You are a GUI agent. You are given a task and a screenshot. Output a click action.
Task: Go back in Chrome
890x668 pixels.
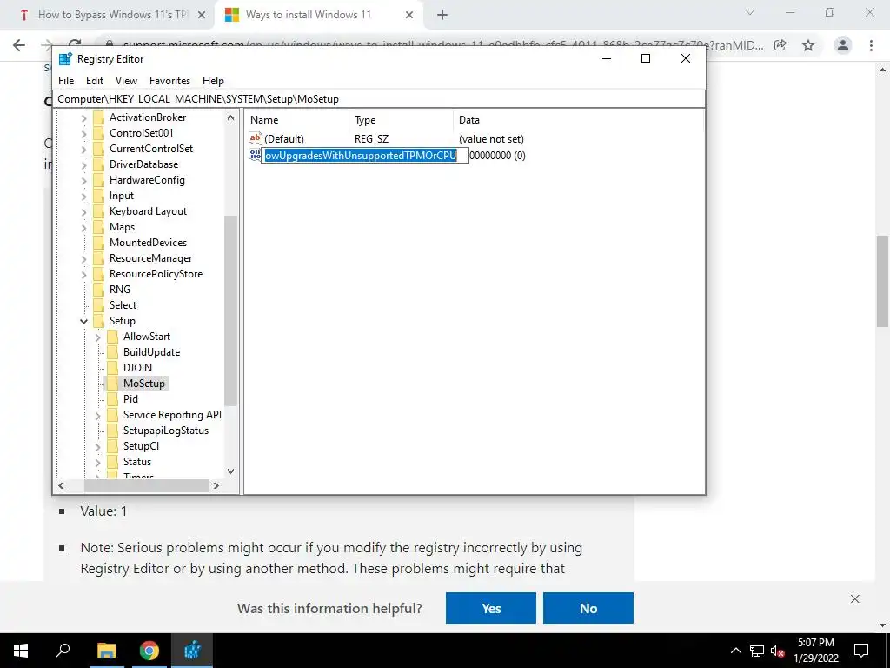[19, 45]
